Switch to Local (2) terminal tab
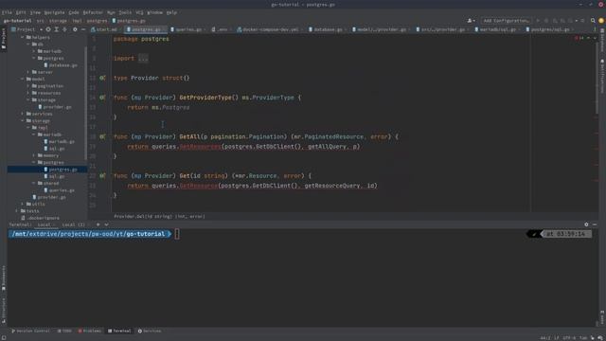Screen dimensions: 606x341 (x=73, y=224)
